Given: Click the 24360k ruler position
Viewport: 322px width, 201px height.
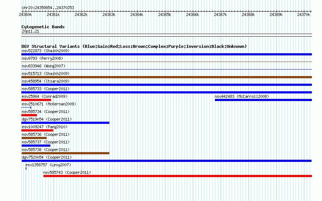Looking at the screenshot, I should (25, 14).
